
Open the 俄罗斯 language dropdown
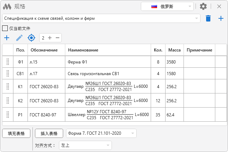167,6
